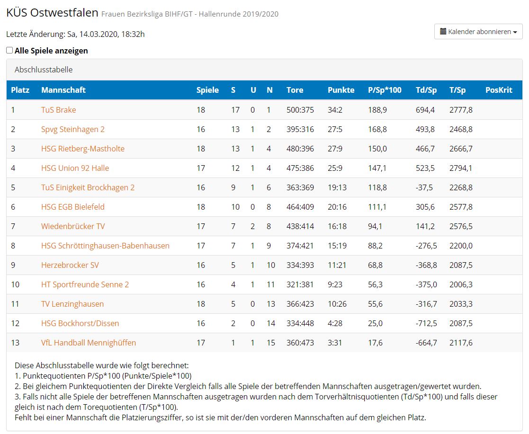Open the TuS Brake team link

(58, 110)
